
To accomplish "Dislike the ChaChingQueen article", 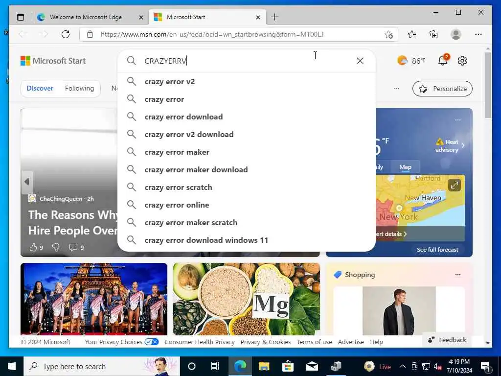I will 56,247.
